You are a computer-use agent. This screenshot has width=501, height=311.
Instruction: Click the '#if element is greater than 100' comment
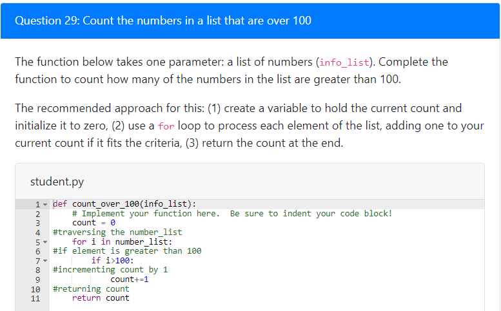127,251
